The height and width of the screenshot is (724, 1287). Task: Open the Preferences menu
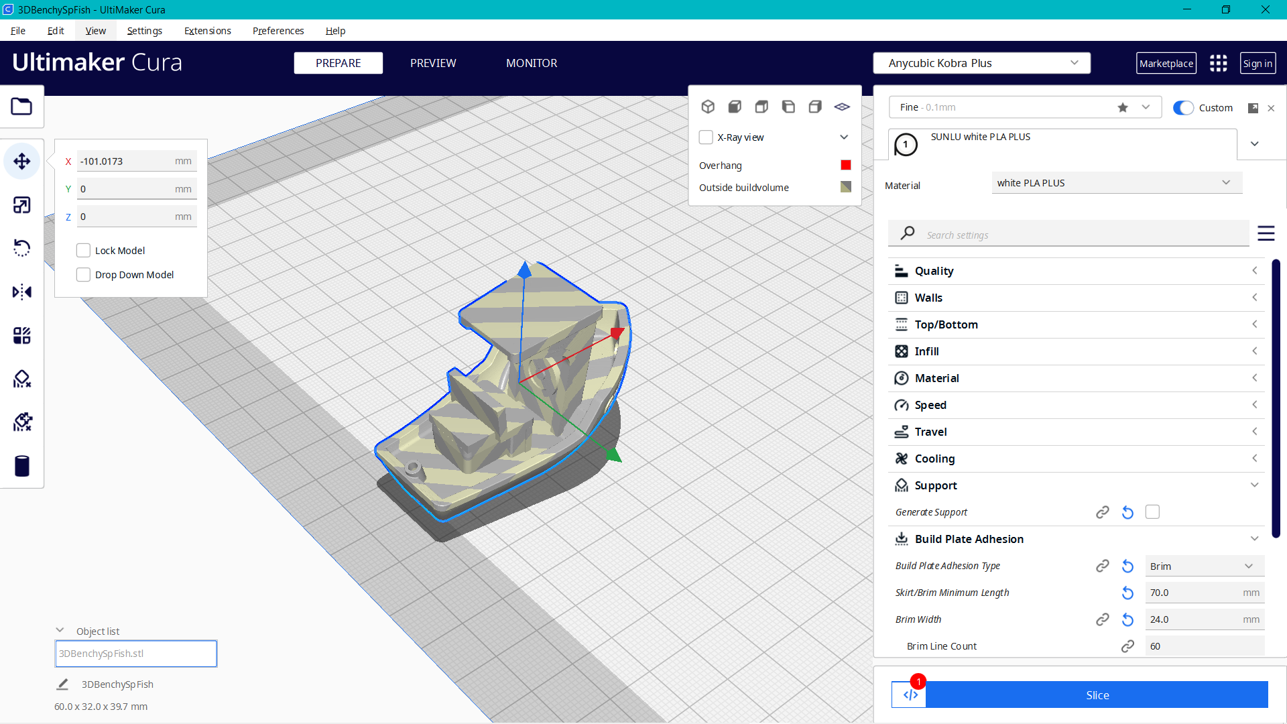click(278, 31)
